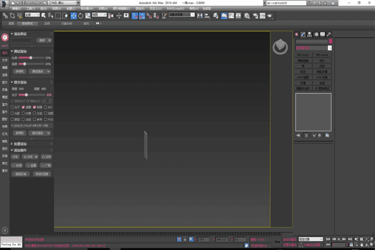Click the teapot Render icon
Screen dimensions: 375x250
coord(270,15)
